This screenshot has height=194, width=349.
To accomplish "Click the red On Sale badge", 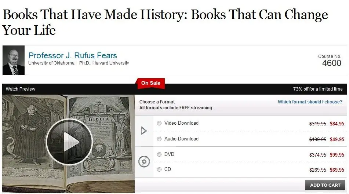I will pos(151,83).
